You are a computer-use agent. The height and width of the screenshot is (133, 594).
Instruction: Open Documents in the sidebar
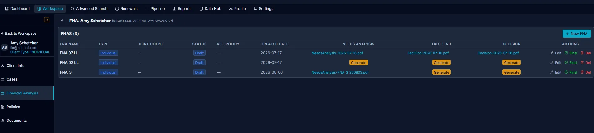pyautogui.click(x=27, y=121)
